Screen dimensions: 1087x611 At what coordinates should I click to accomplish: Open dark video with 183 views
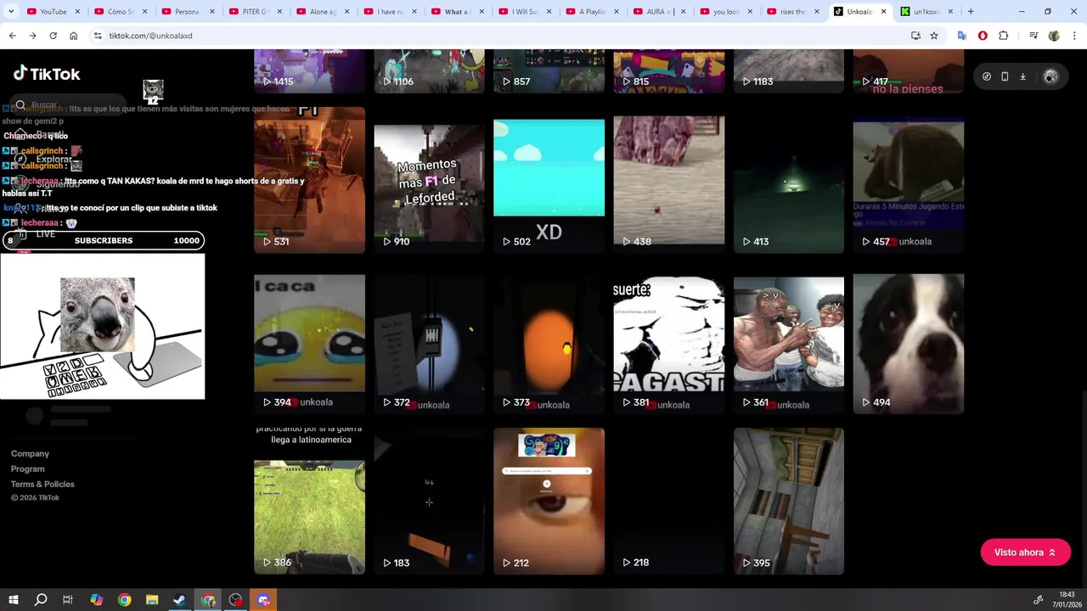[x=429, y=501]
